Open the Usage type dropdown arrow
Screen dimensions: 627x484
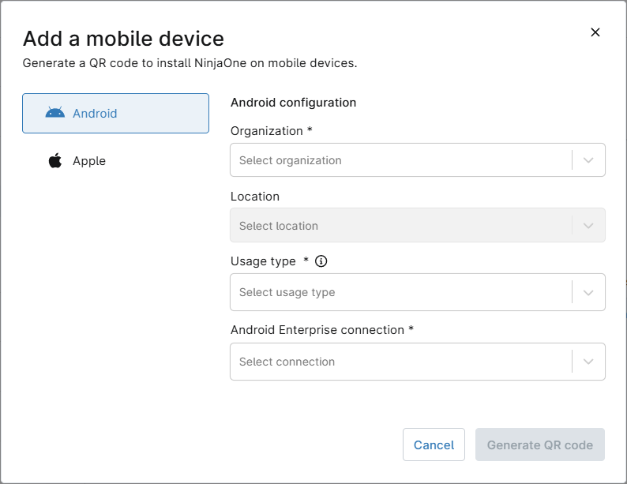588,292
